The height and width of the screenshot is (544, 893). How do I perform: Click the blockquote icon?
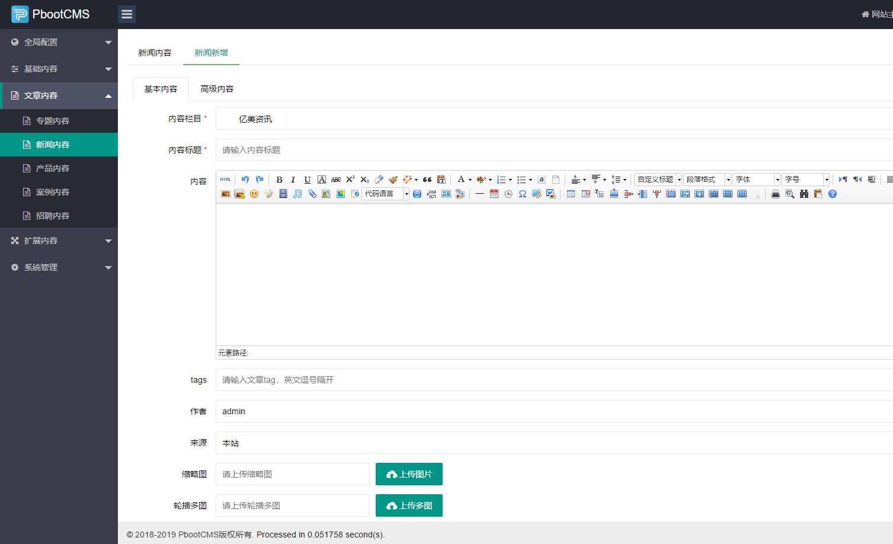click(427, 180)
